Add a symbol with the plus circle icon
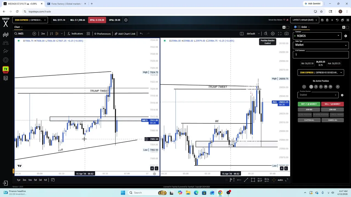 (34, 34)
